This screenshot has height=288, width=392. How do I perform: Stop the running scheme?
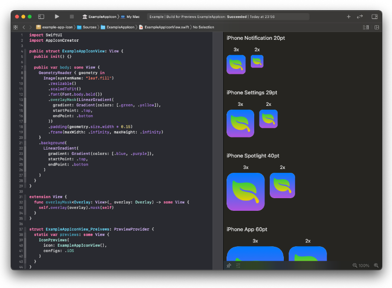click(72, 16)
